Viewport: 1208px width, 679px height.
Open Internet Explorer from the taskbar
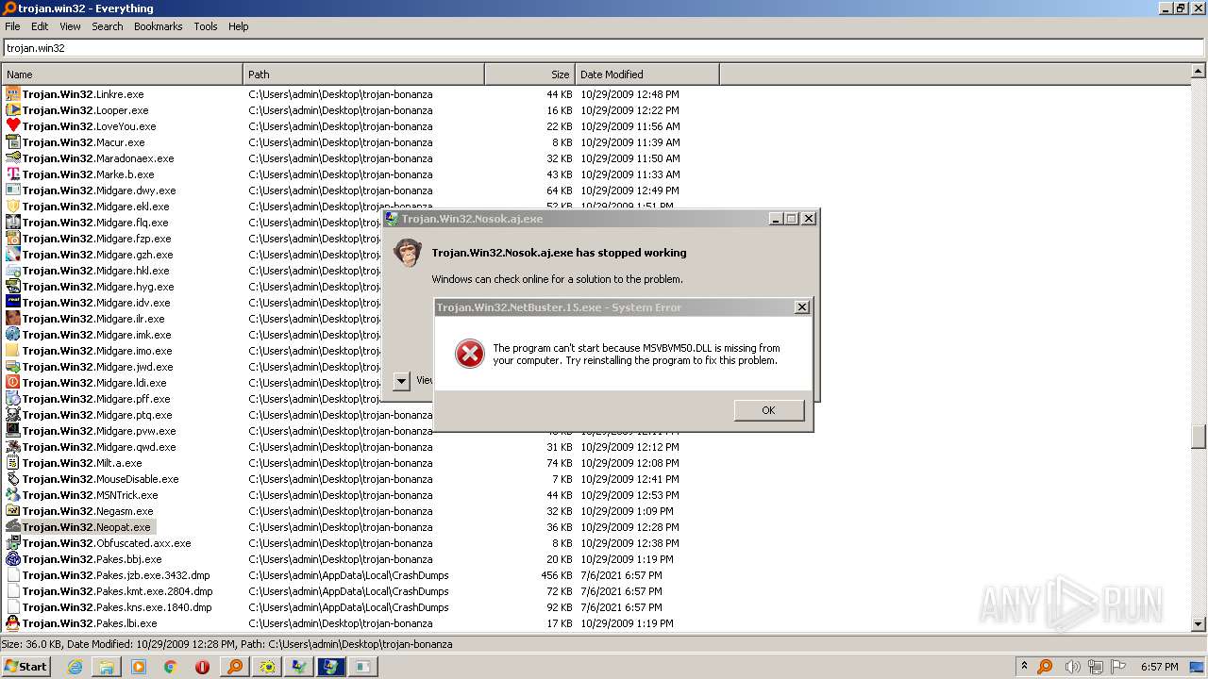(75, 667)
